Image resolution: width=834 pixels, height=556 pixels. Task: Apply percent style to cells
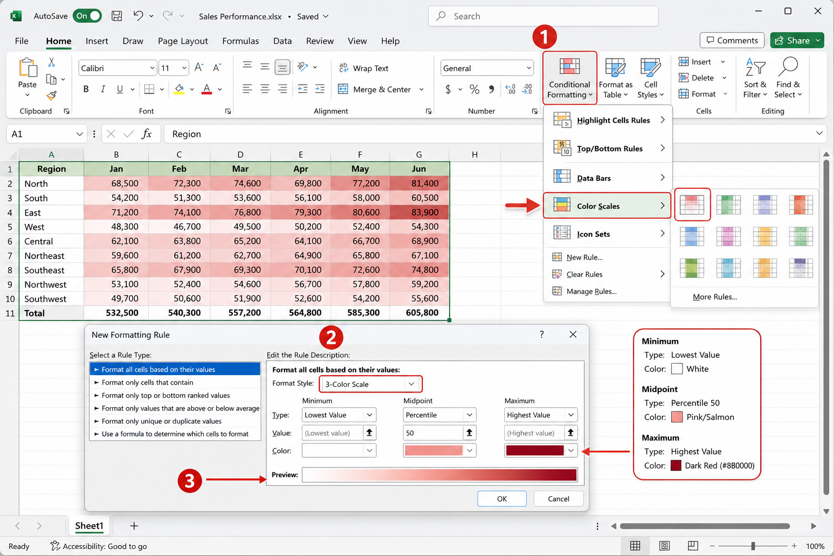475,89
